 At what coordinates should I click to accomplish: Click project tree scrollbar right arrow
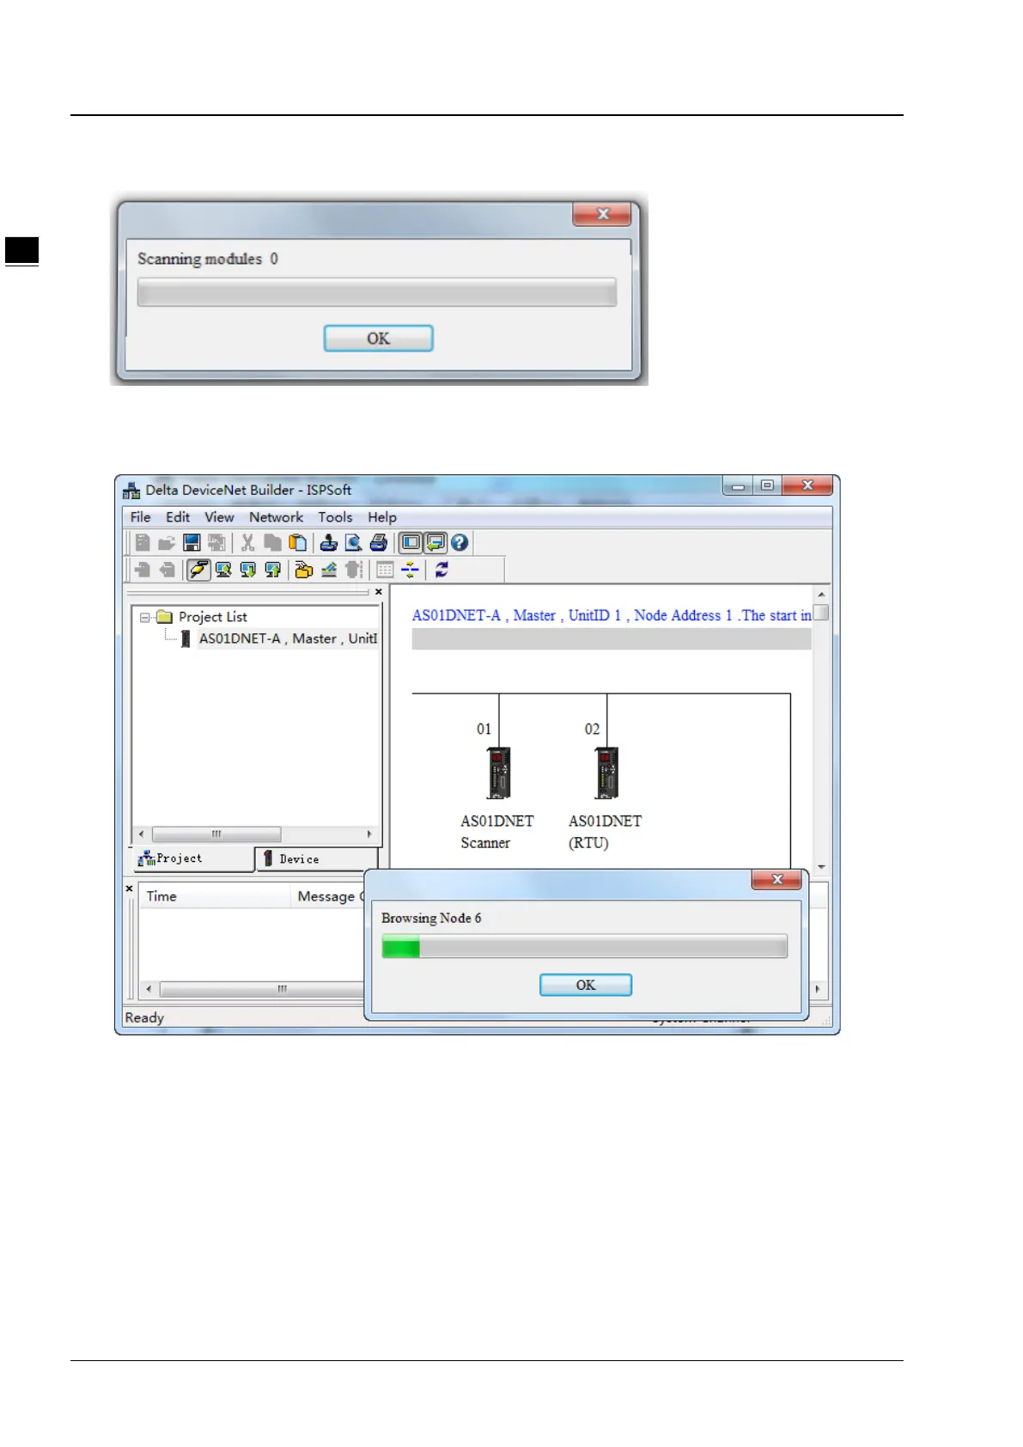pyautogui.click(x=369, y=834)
